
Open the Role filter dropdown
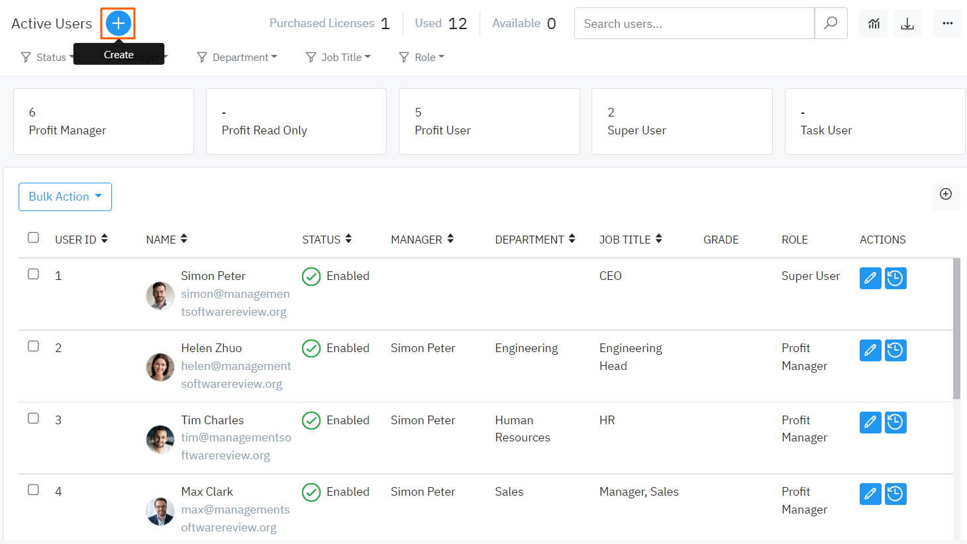click(422, 58)
